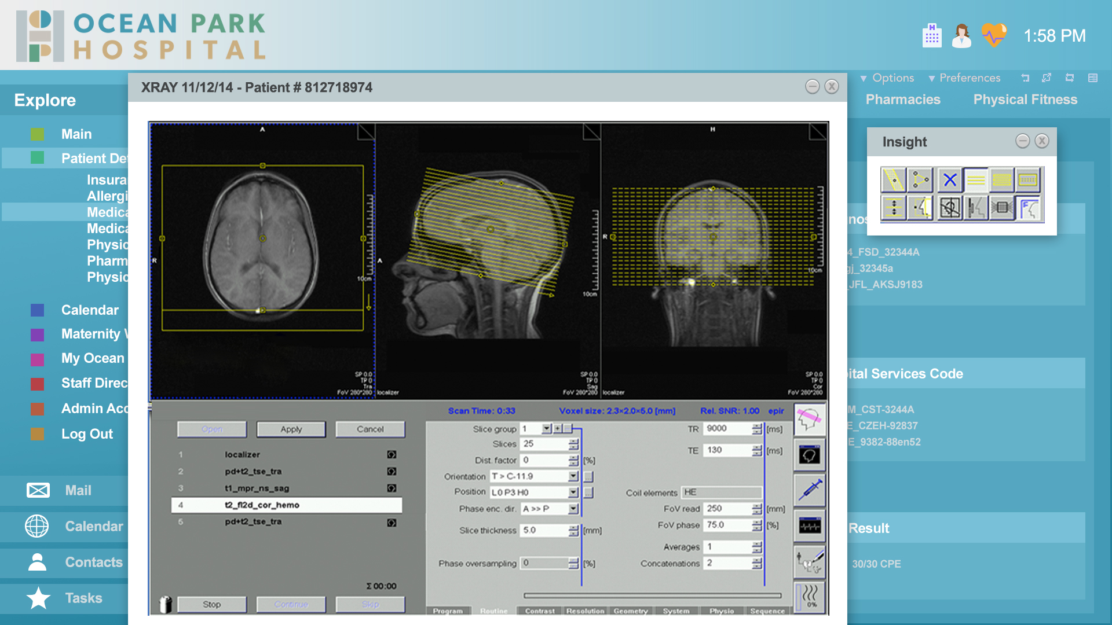Click the horizontal scrollbar above the tabs
The width and height of the screenshot is (1112, 625).
pos(652,595)
